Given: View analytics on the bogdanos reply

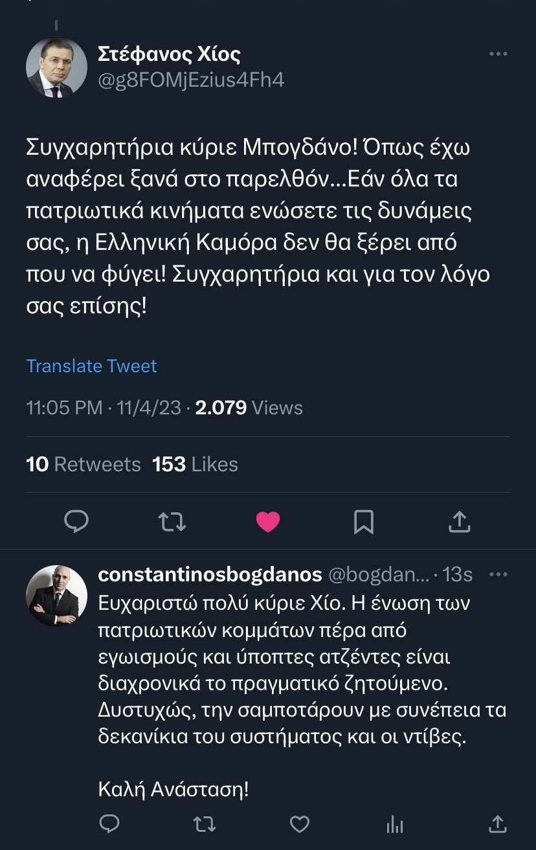Looking at the screenshot, I should click(x=394, y=823).
